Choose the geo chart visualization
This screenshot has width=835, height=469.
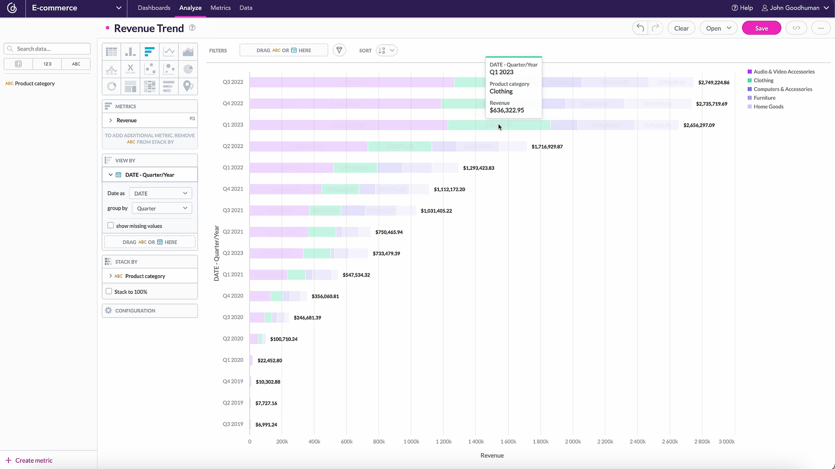pos(188,86)
